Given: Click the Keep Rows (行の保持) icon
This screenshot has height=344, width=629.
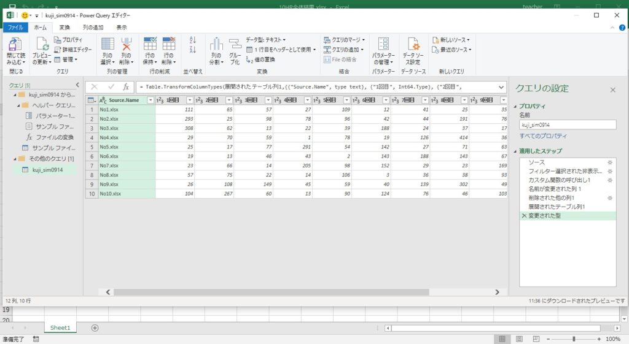Looking at the screenshot, I should tap(150, 44).
